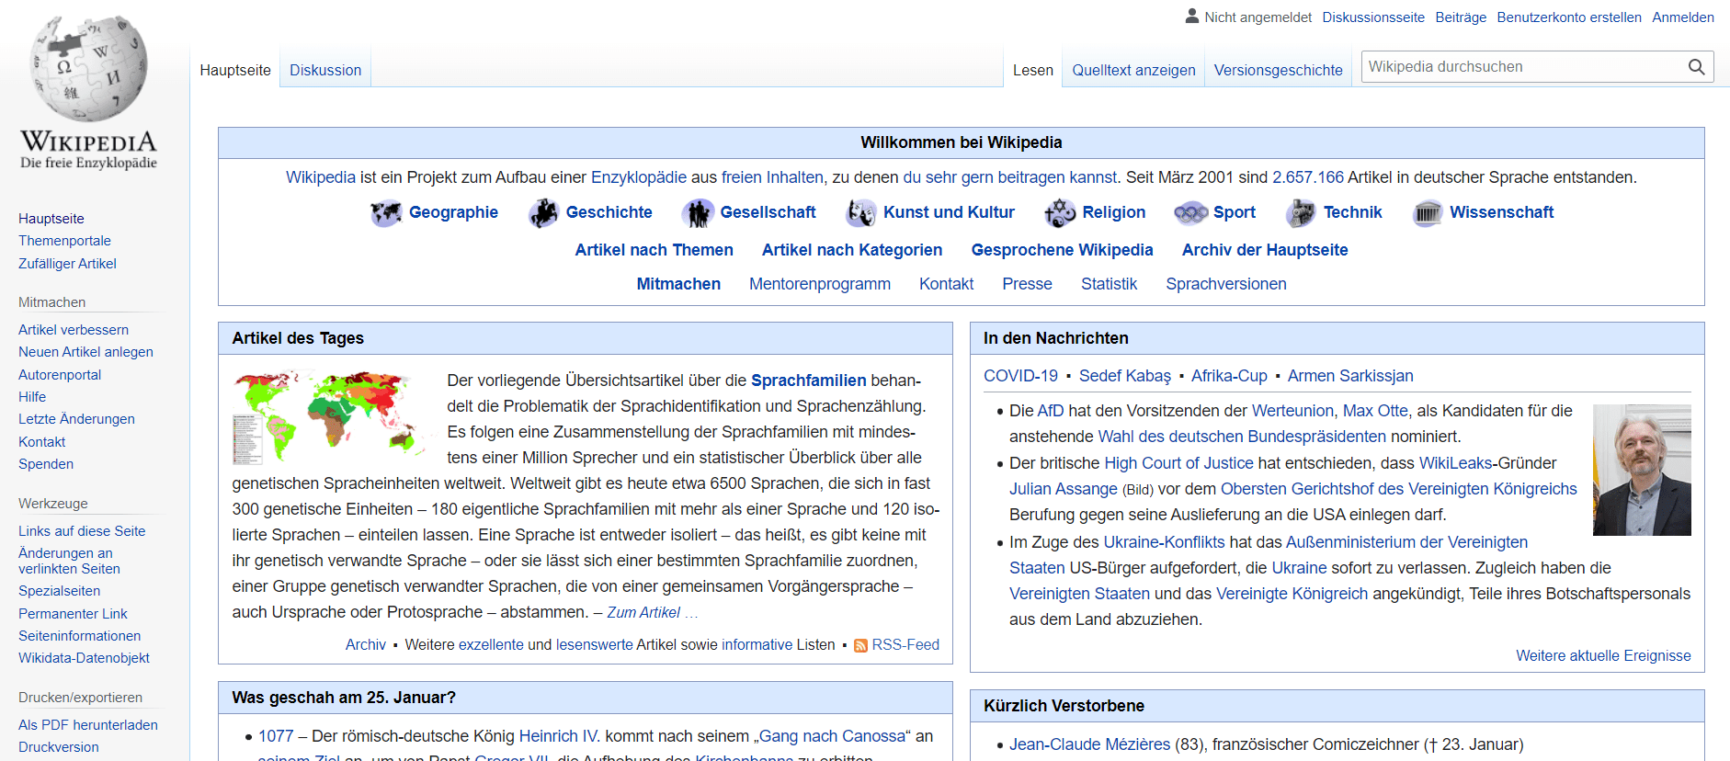Click the 2.657.166 article count link

(1308, 177)
